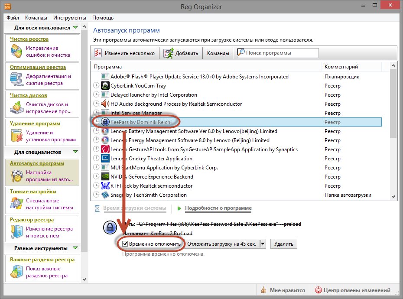This screenshot has width=403, height=299.
Task: Uncheck the 'Временно отключить' checkbox
Action: click(125, 244)
